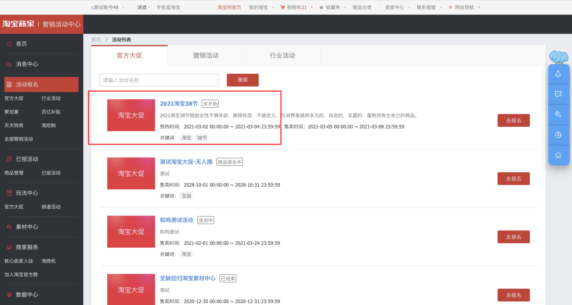Click the star icon beside 收藏夹
572x305 pixels.
pos(321,7)
